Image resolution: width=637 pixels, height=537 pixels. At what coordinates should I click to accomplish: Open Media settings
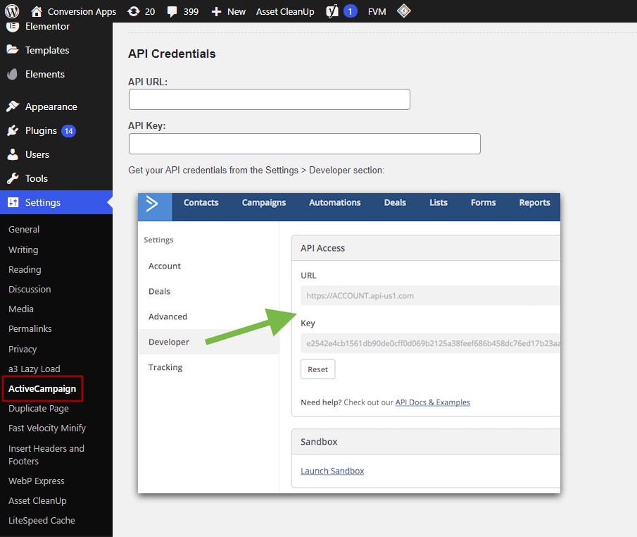[20, 309]
